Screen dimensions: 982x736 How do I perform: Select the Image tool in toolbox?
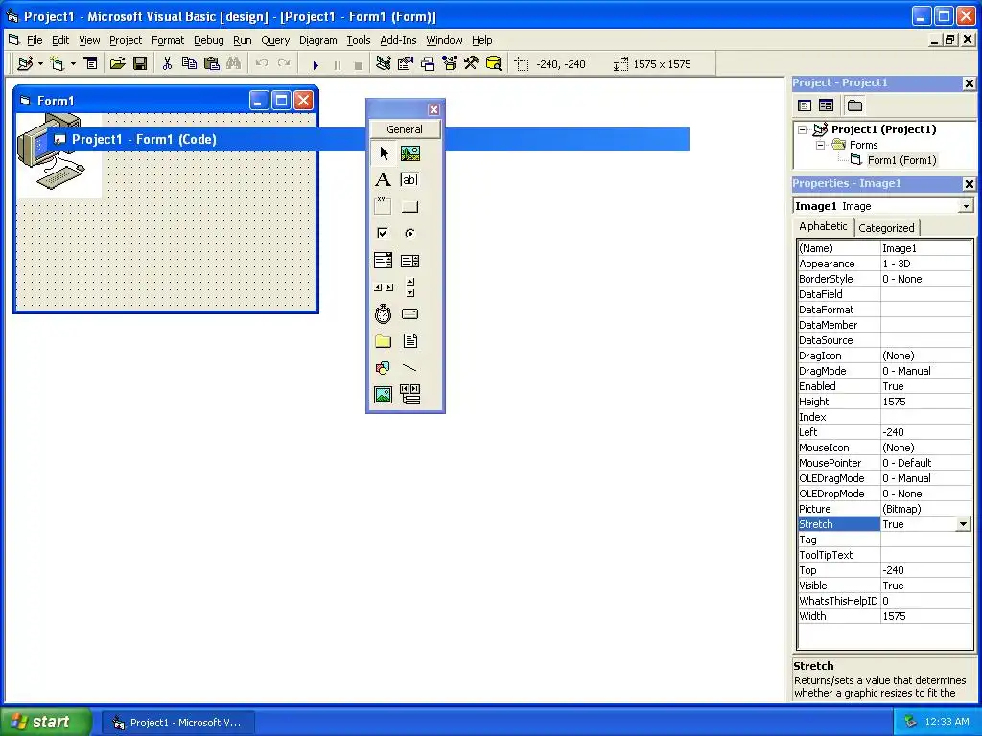point(384,395)
